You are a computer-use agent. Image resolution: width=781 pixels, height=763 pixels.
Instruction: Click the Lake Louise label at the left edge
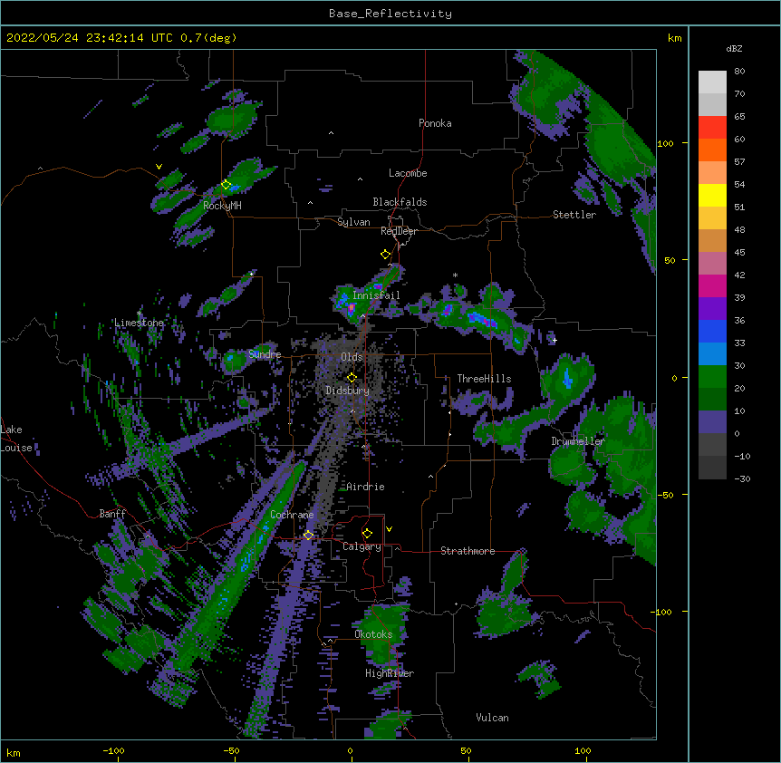coord(16,439)
